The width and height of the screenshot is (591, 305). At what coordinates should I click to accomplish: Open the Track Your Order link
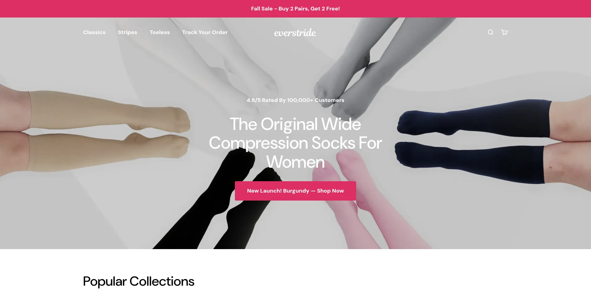coord(205,32)
